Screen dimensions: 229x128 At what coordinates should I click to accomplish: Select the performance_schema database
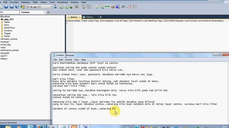coord(10,50)
